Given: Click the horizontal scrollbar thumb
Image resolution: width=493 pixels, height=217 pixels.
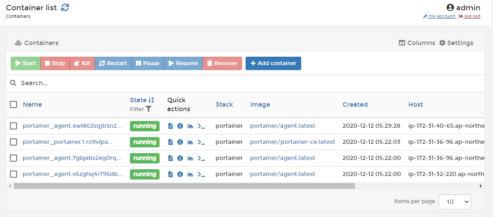Looking at the screenshot, I should [184, 186].
